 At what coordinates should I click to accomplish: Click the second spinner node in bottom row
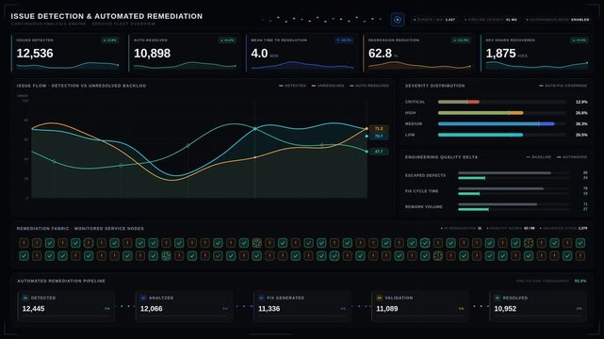438,255
